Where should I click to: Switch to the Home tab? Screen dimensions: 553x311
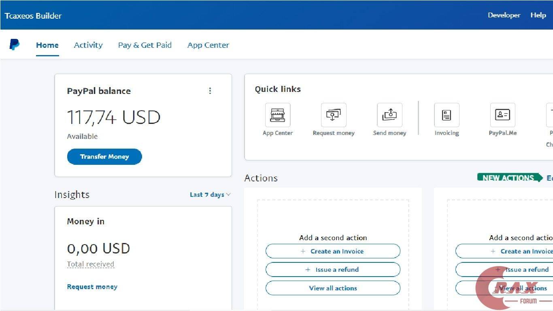47,45
